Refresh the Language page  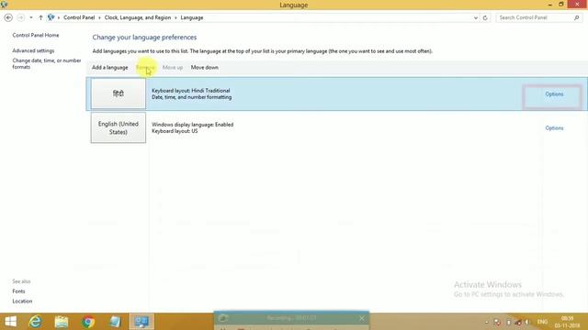click(x=485, y=17)
